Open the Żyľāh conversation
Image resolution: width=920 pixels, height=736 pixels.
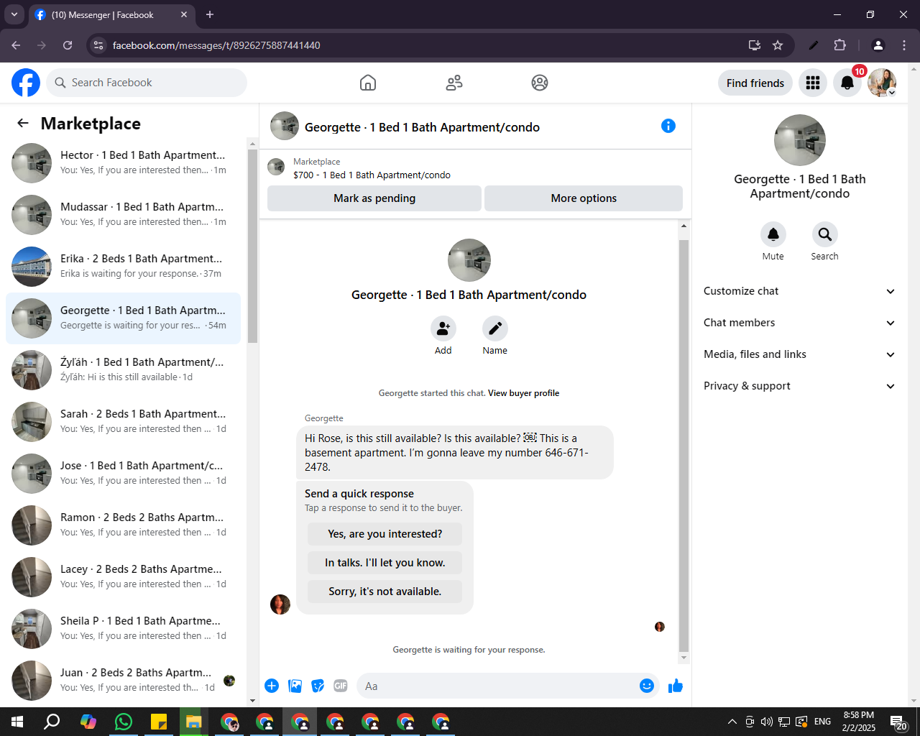click(x=124, y=370)
